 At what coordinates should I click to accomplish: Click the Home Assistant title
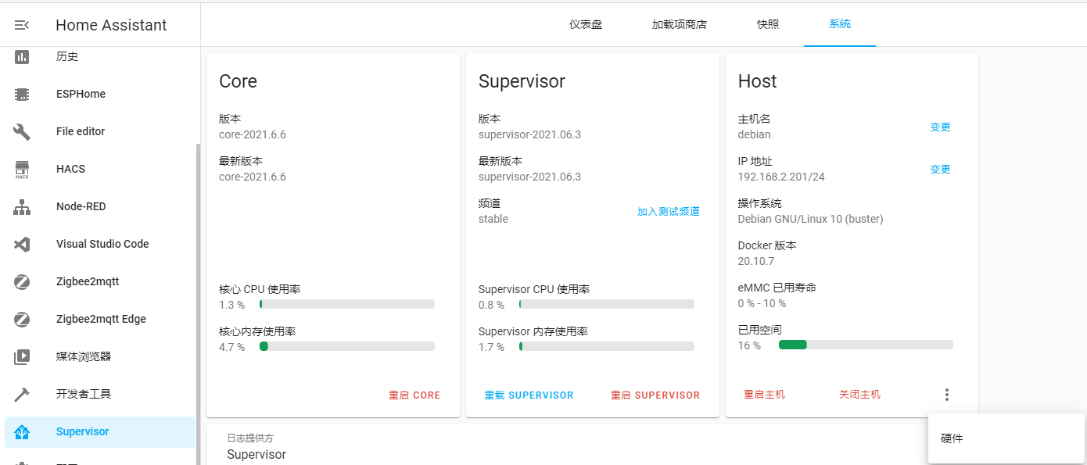tap(111, 25)
